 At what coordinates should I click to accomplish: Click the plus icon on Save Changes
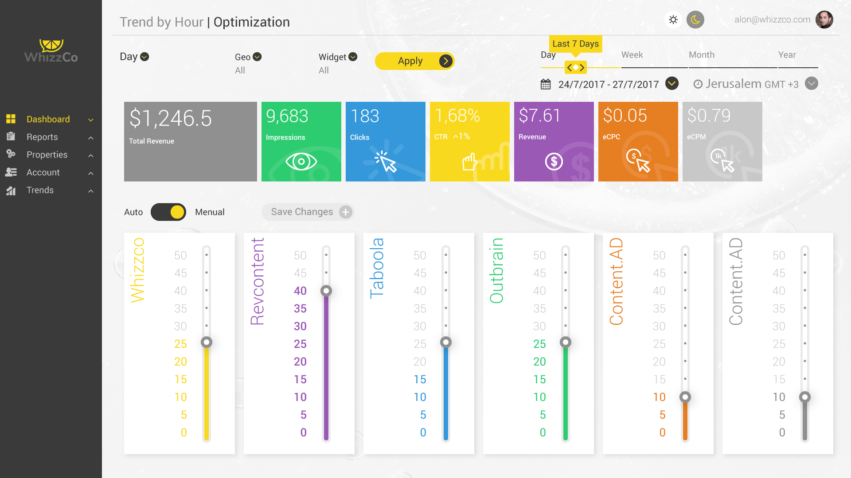(345, 212)
